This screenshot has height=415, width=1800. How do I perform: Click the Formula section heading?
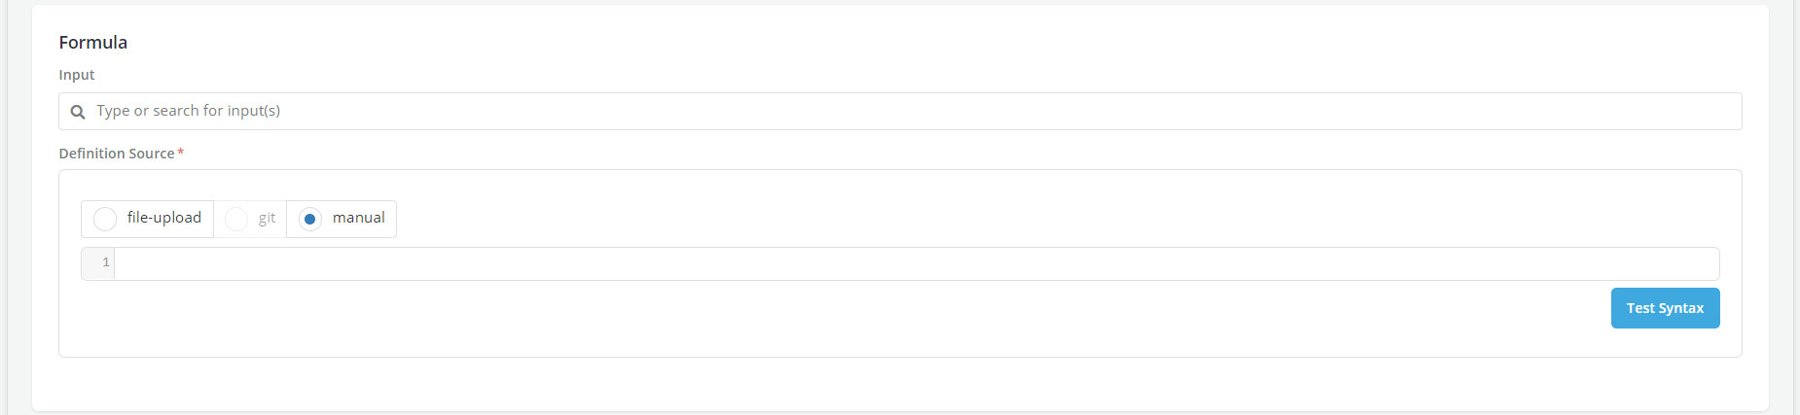pyautogui.click(x=93, y=43)
